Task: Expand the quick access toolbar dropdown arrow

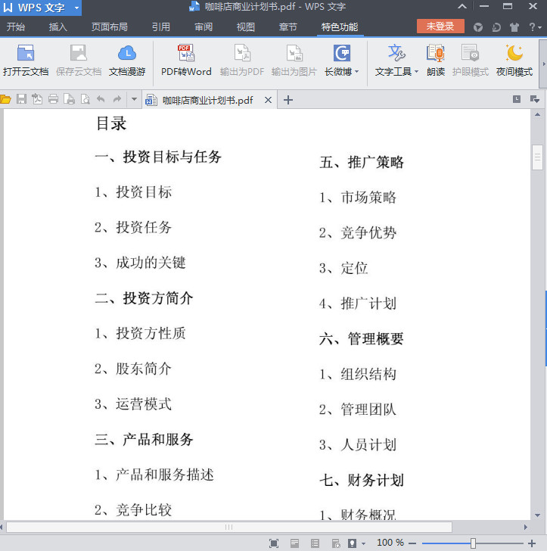Action: click(134, 99)
